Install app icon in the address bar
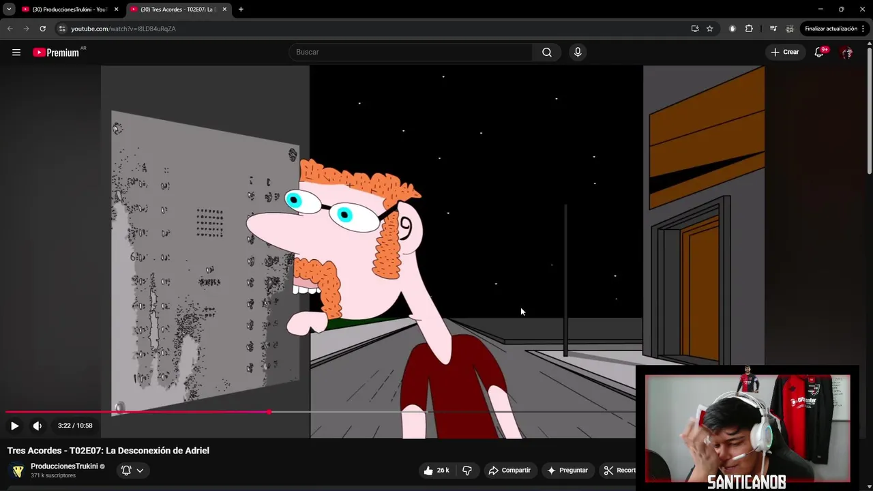This screenshot has height=491, width=873. pyautogui.click(x=695, y=29)
